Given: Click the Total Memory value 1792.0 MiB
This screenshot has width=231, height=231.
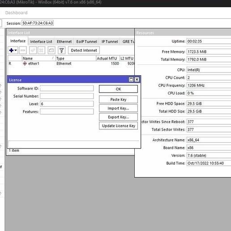Looking at the screenshot, I should [x=209, y=60].
